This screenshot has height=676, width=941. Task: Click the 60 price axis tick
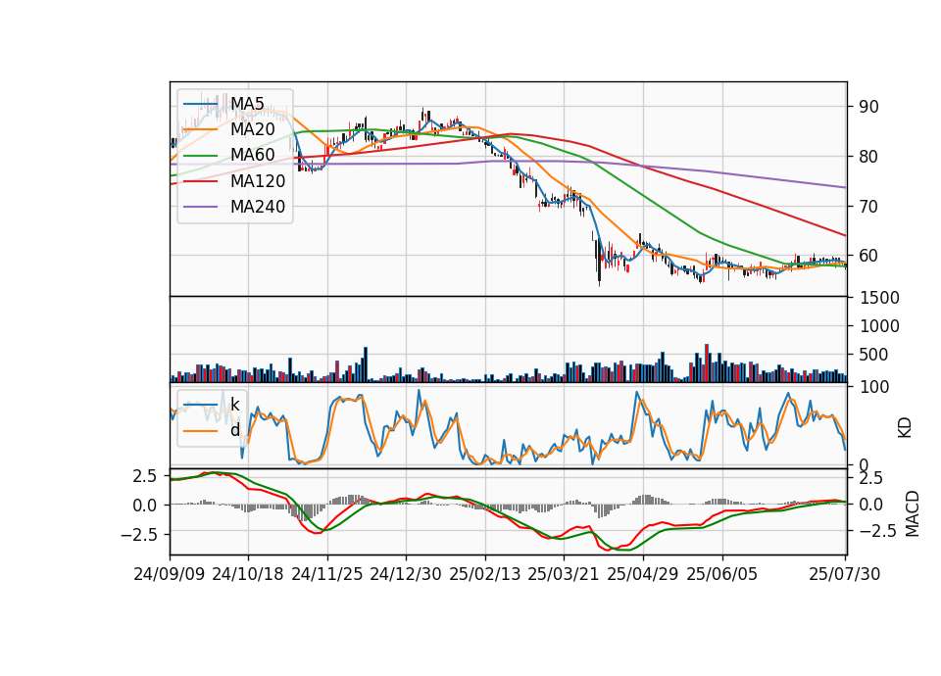(869, 256)
